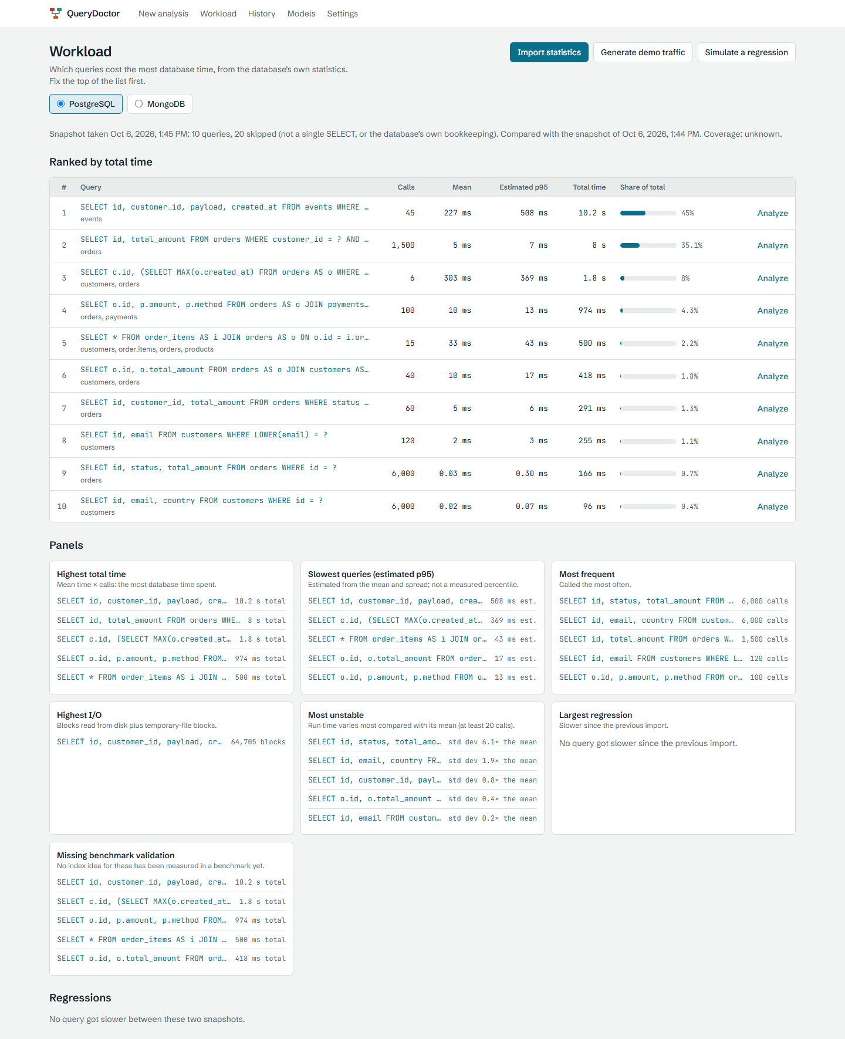Analyze row 10 customers country query
Viewport: 845px width, 1039px height.
click(x=772, y=507)
